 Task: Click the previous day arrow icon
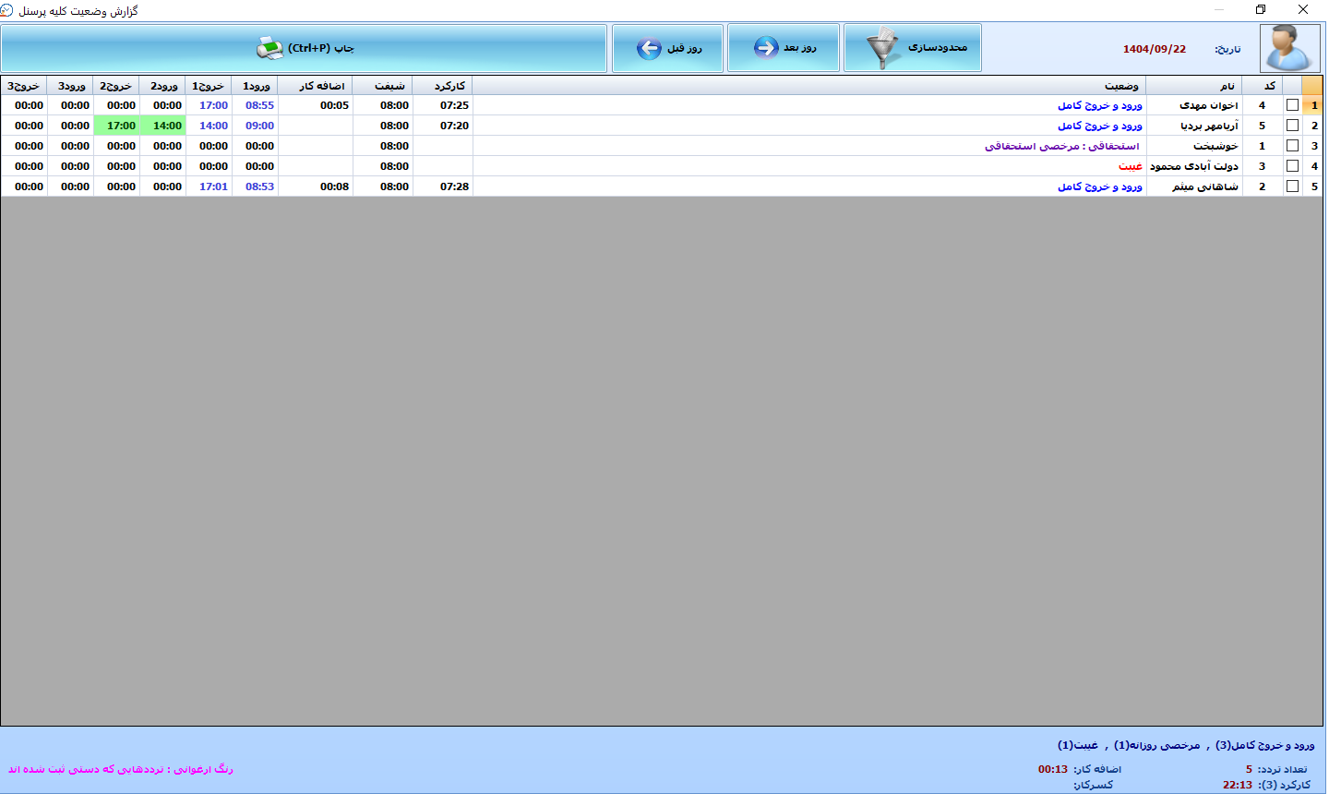click(649, 48)
